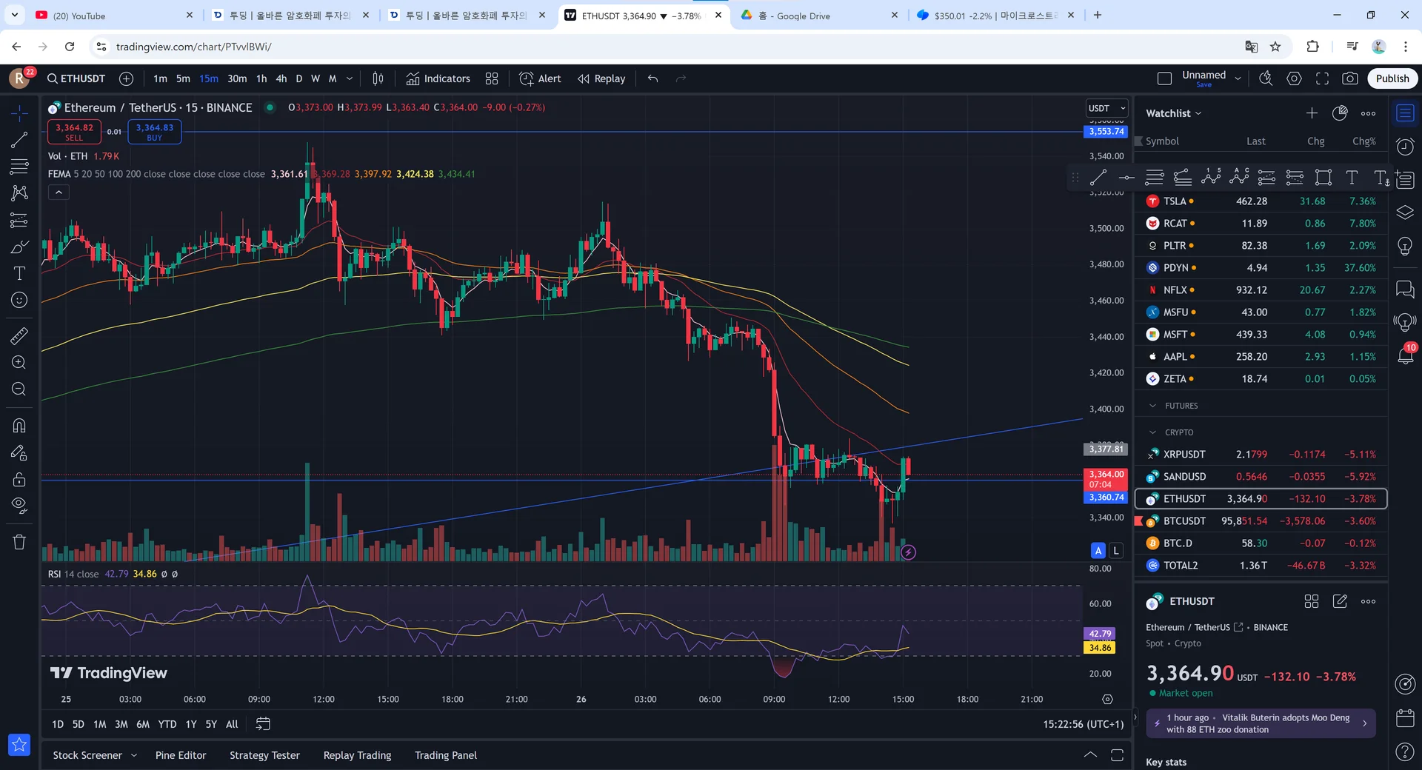Toggle log scale L button
The width and height of the screenshot is (1422, 770).
(x=1116, y=551)
